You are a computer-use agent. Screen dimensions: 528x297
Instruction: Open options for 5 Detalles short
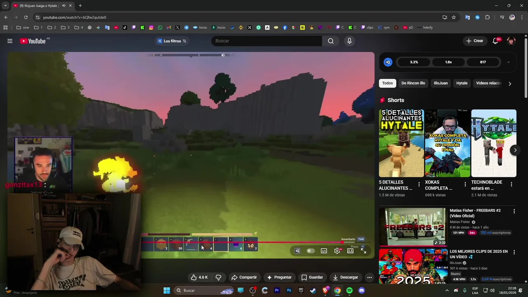[419, 184]
